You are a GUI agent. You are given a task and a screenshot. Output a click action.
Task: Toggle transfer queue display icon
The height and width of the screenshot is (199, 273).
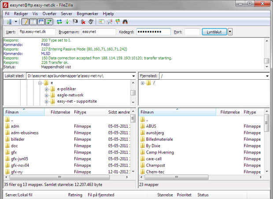click(49, 22)
